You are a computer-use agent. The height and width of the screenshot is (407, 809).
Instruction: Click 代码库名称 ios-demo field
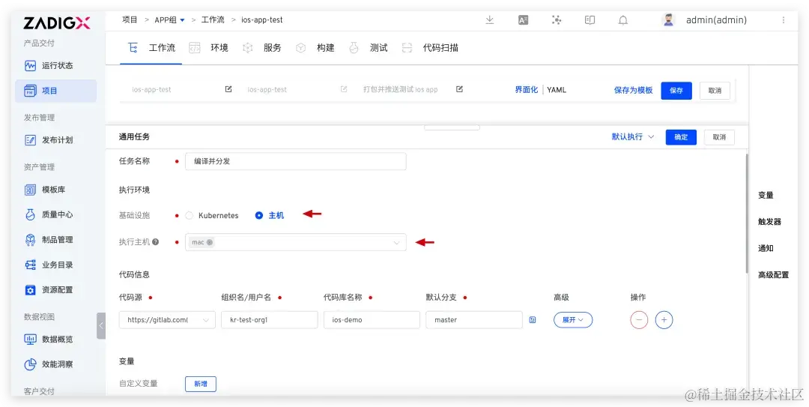point(372,320)
